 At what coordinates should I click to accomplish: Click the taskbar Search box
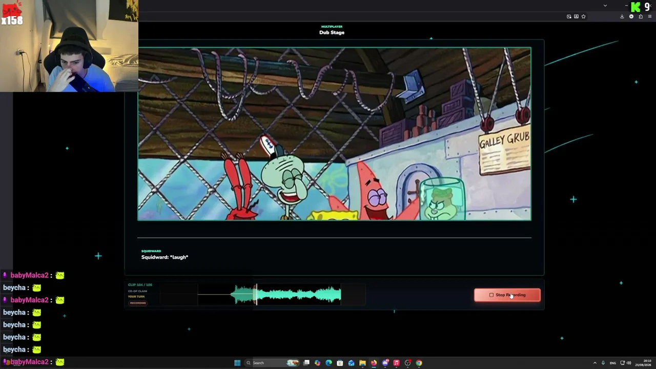click(272, 363)
